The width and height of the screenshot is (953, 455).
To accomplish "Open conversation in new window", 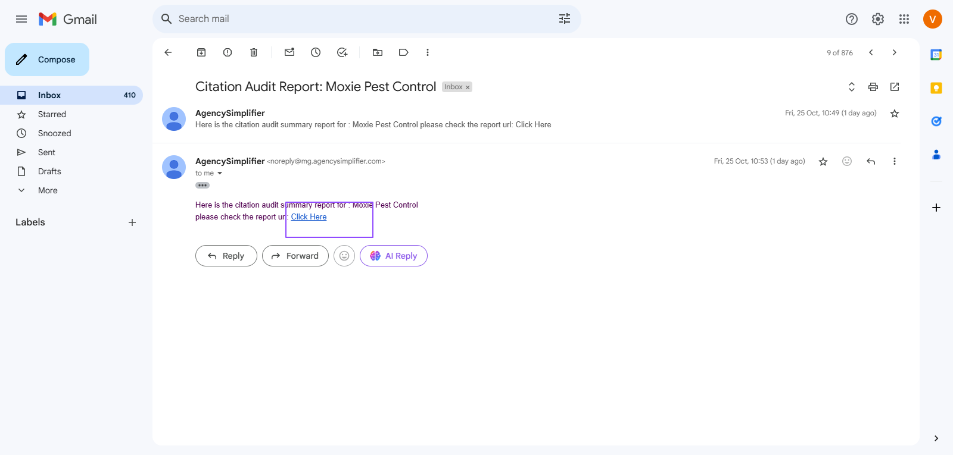I will [x=895, y=87].
